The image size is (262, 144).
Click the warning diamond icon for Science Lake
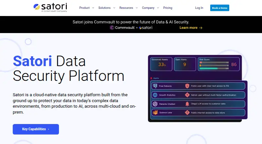click(x=187, y=113)
